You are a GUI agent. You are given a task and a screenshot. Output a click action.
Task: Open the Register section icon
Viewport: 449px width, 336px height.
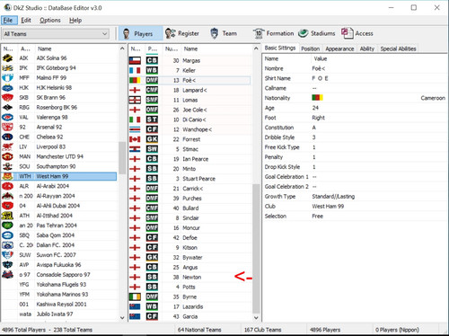click(x=171, y=33)
